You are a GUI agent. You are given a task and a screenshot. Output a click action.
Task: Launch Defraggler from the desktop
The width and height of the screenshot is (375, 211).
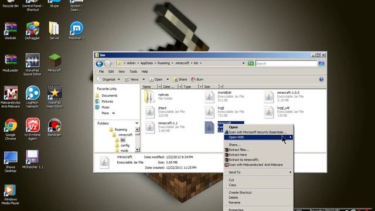32,30
